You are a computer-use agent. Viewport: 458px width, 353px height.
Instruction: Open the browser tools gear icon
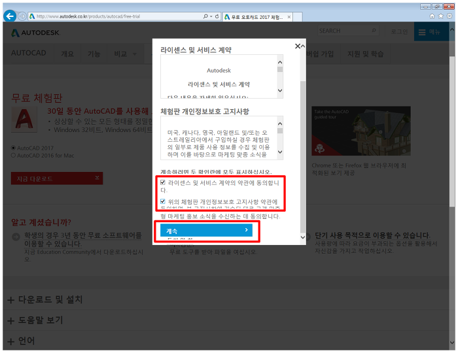coord(449,16)
